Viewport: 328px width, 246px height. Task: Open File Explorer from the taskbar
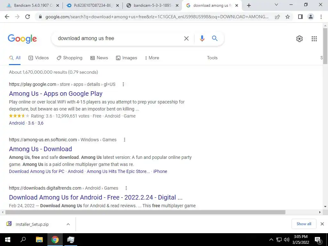pos(39,240)
